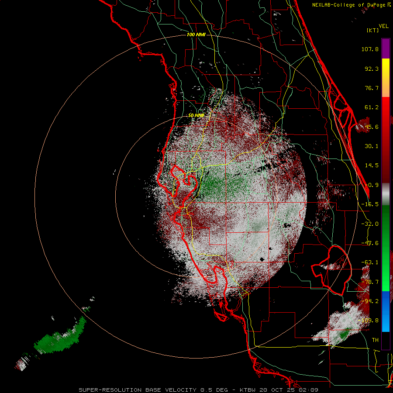Viewport: 393px width, 393px height.
Task: Select the 92.3 value on velocity scale
Action: point(372,69)
